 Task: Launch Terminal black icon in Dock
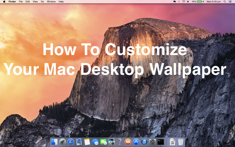[x=161, y=142]
